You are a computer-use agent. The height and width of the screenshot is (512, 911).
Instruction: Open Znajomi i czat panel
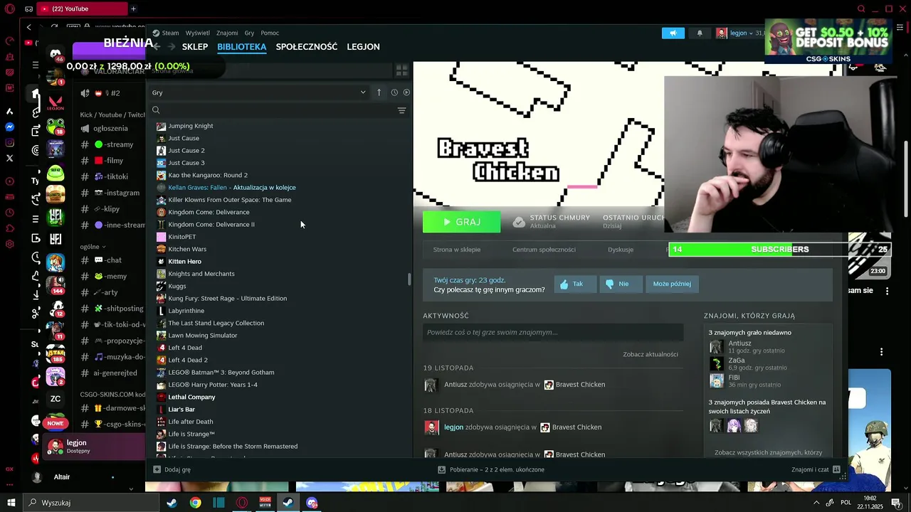[x=816, y=469]
